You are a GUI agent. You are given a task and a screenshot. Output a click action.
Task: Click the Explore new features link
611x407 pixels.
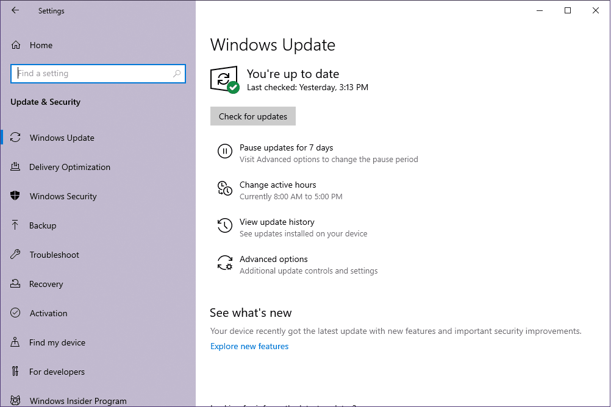tap(249, 346)
